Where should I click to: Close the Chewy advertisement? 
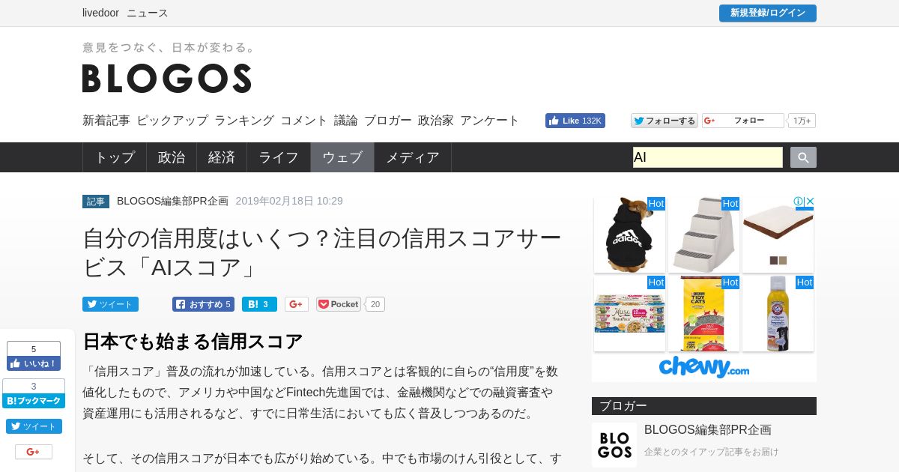810,202
